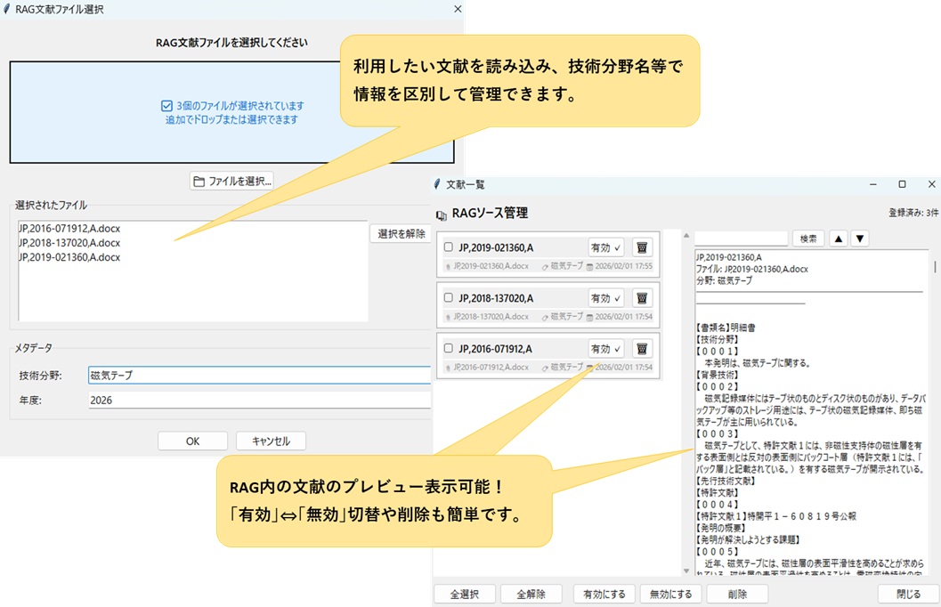Click trash icon for JP,2018-137020,A
Viewport: 941px width, 607px height.
(x=643, y=298)
